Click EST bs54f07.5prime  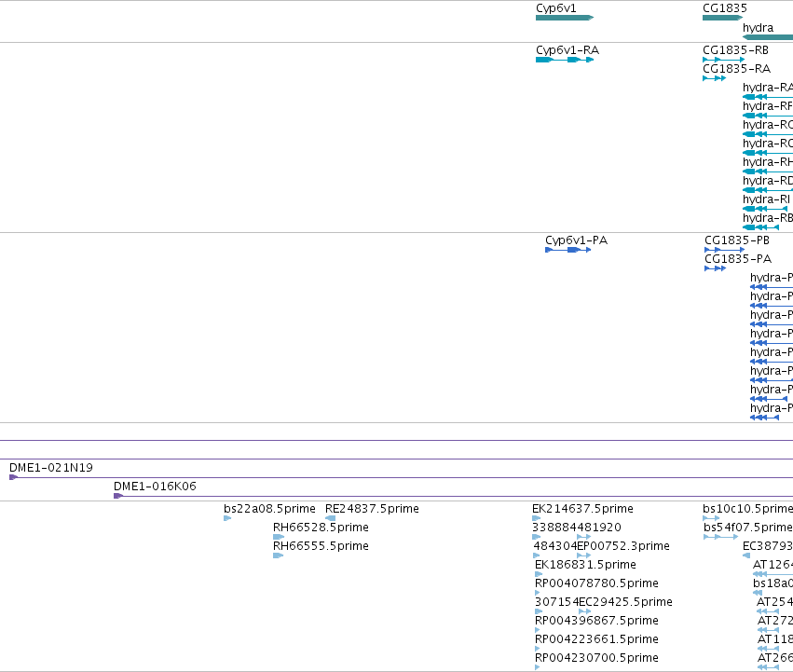(720, 537)
